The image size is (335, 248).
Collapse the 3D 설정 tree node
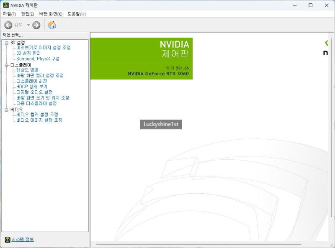(x=7, y=43)
